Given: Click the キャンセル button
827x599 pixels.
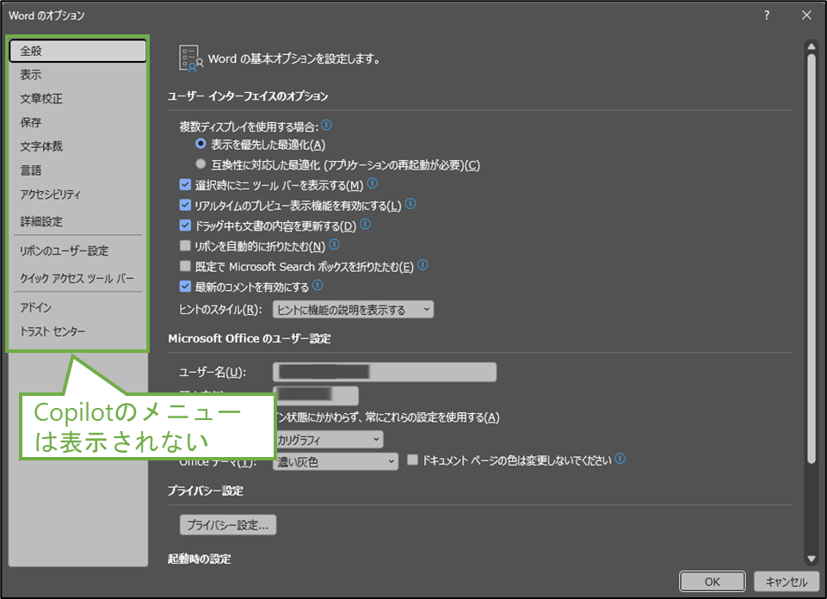Looking at the screenshot, I should pos(786,581).
